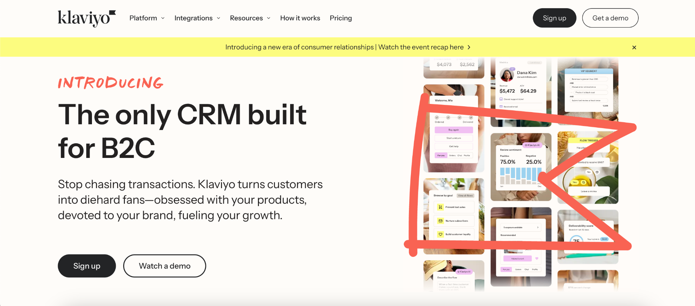Click the Nurture subscribers goal
695x306 pixels.
454,221
